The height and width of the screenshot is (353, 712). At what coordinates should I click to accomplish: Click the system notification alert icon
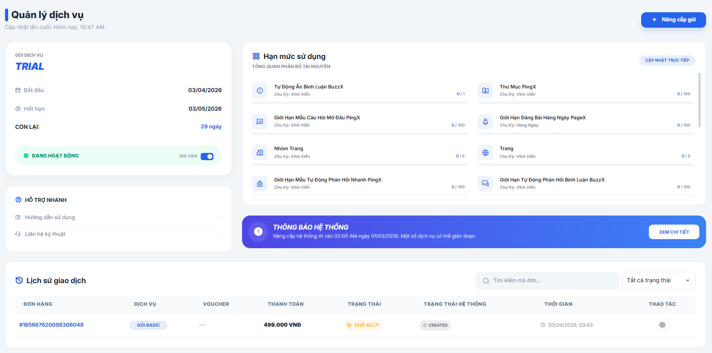[258, 232]
